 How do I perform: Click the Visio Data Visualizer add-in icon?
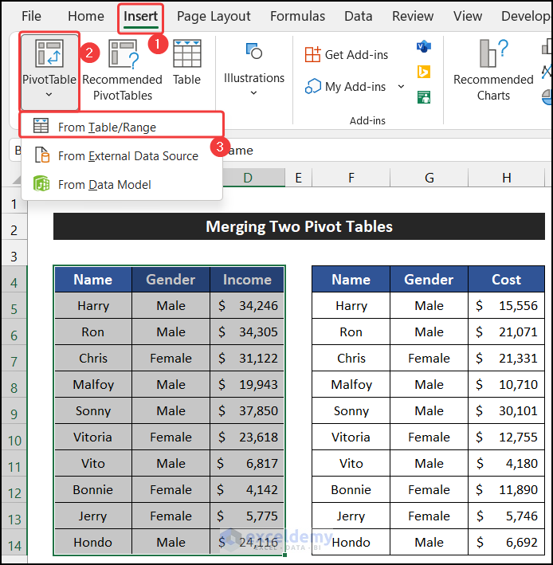pos(424,46)
